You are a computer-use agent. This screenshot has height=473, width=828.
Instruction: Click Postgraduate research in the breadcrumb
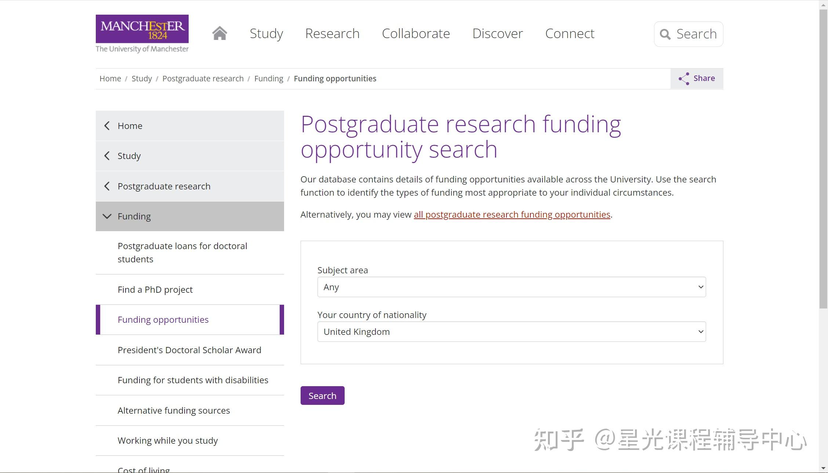tap(203, 78)
